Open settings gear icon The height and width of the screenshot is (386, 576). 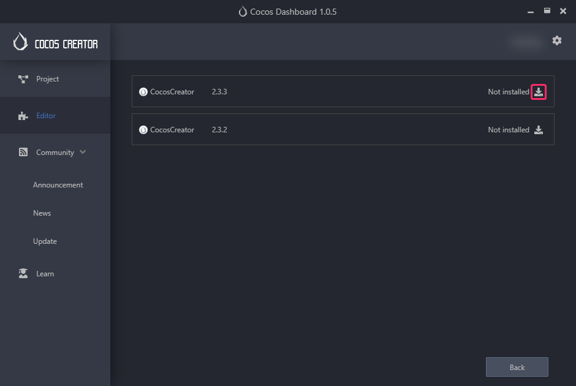point(557,40)
